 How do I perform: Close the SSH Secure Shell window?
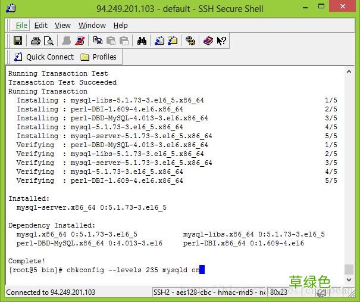pyautogui.click(x=343, y=6)
